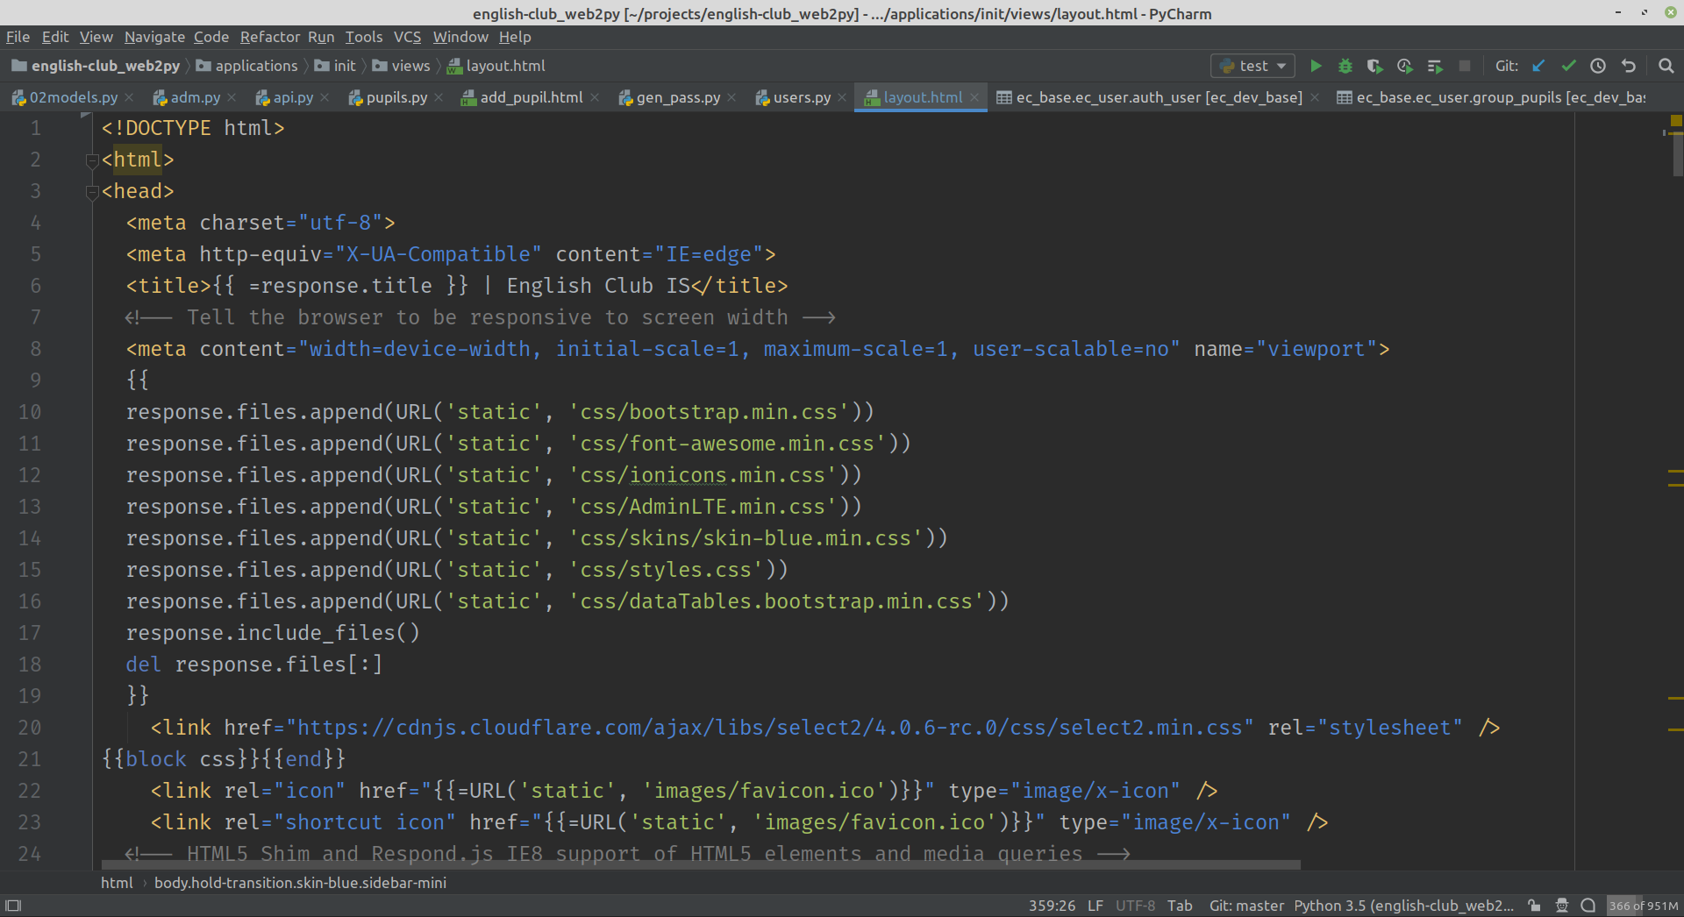Click the Tab indent setting in status bar
This screenshot has width=1684, height=917.
(x=1180, y=906)
